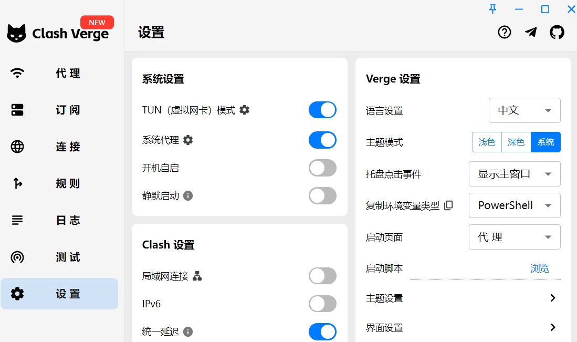
Task: Turn off 系统代理
Action: 322,140
